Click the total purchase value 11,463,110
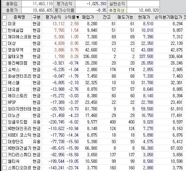186x171 pixels. click(43, 4)
